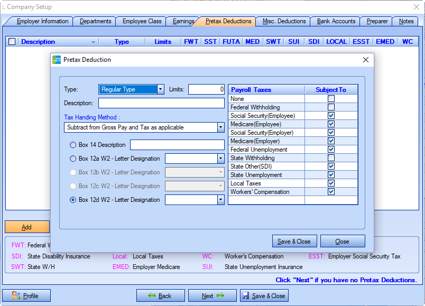Uncheck the Social Security(Employee) checkbox

click(331, 116)
